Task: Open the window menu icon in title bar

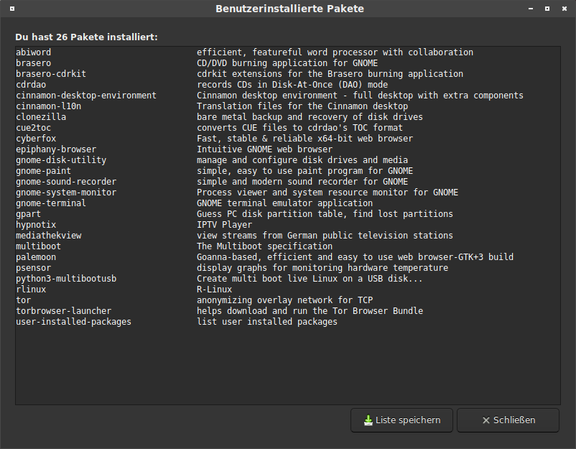Action: tap(12, 9)
